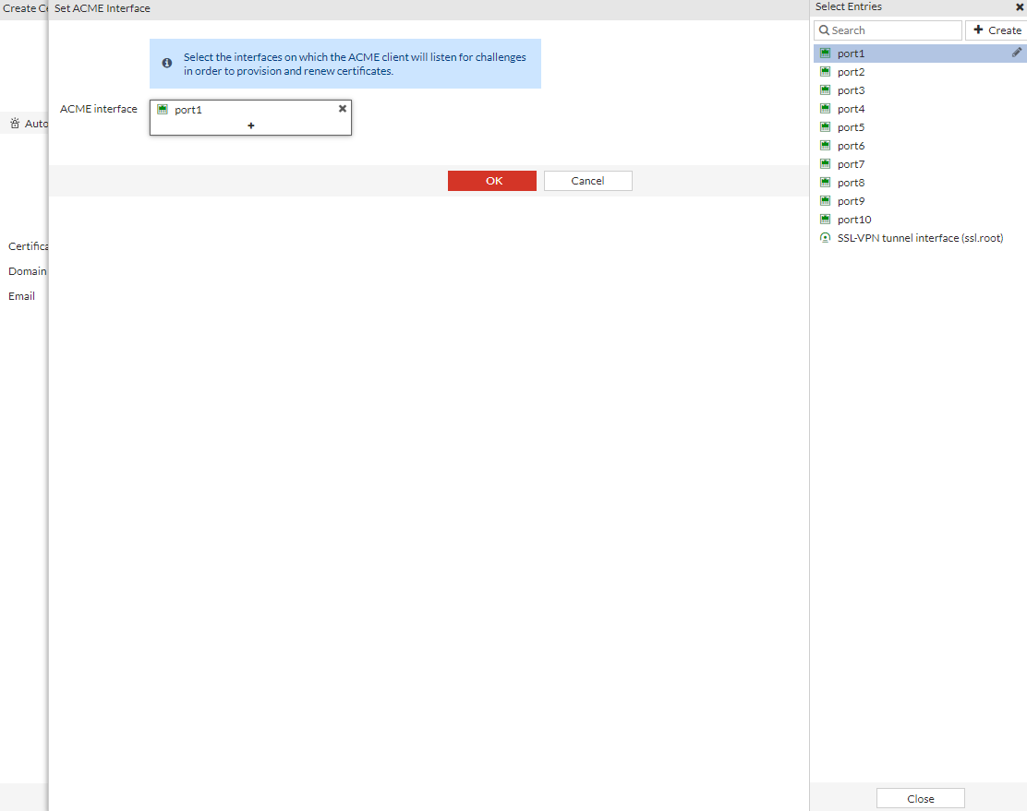Click the port1 interface icon in Select Entries list
Viewport: 1027px width, 811px height.
(826, 53)
